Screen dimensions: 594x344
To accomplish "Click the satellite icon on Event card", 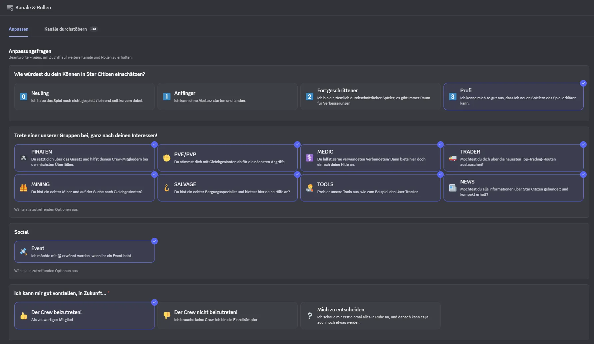I will pos(24,252).
